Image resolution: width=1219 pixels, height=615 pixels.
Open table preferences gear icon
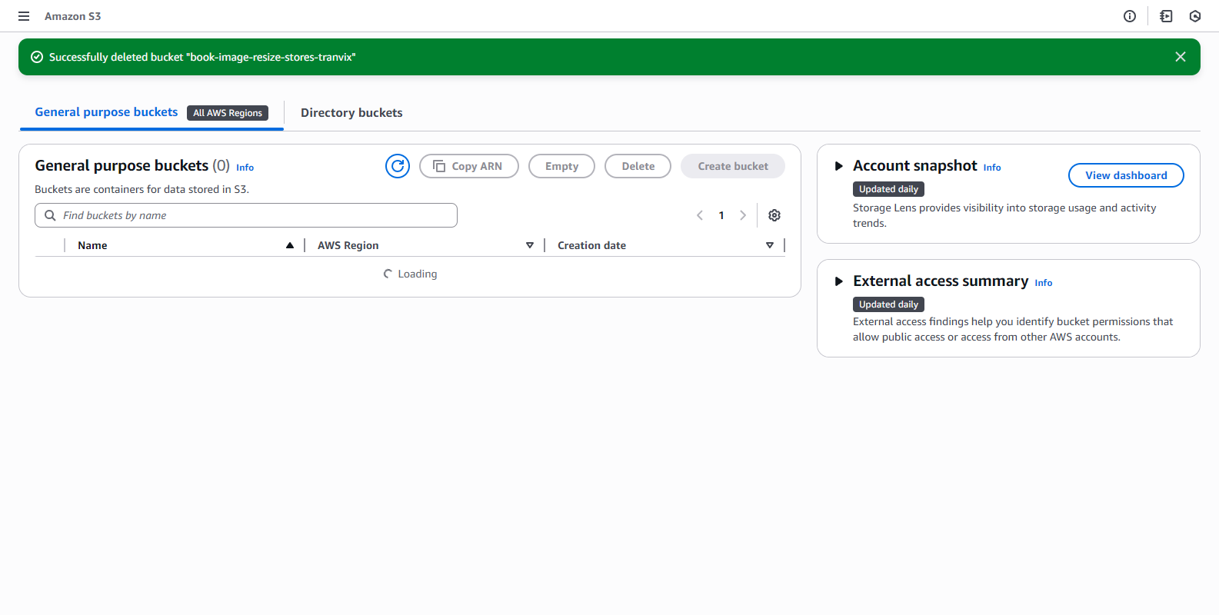[x=774, y=215]
